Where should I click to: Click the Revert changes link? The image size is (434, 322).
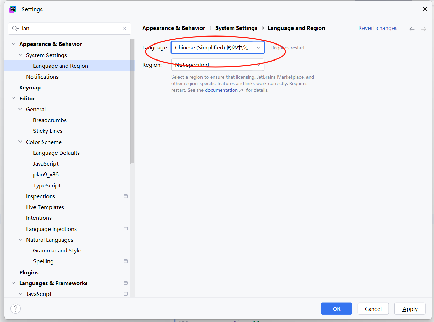(378, 28)
